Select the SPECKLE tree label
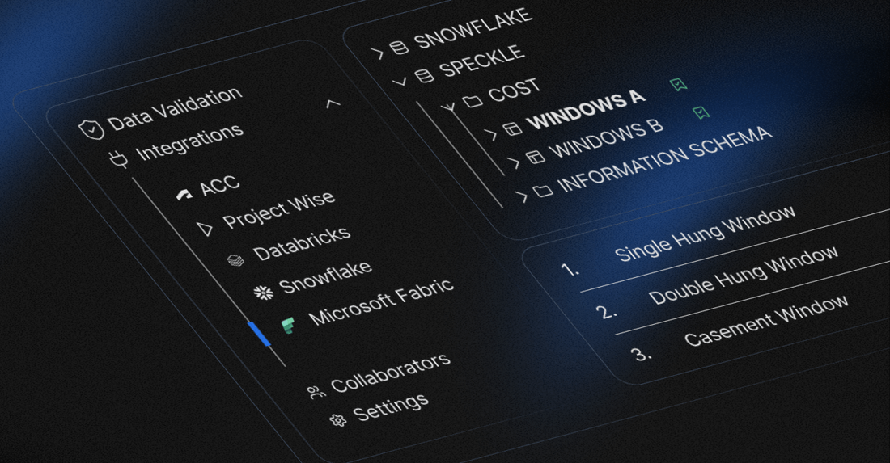The width and height of the screenshot is (890, 463). point(482,61)
